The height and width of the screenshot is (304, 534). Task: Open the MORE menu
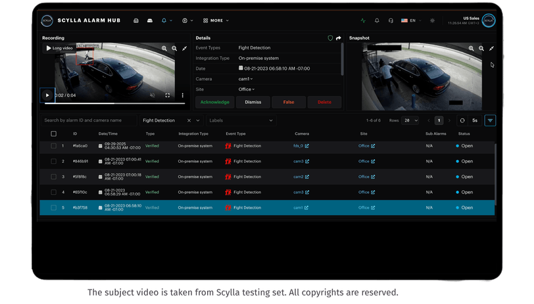216,20
